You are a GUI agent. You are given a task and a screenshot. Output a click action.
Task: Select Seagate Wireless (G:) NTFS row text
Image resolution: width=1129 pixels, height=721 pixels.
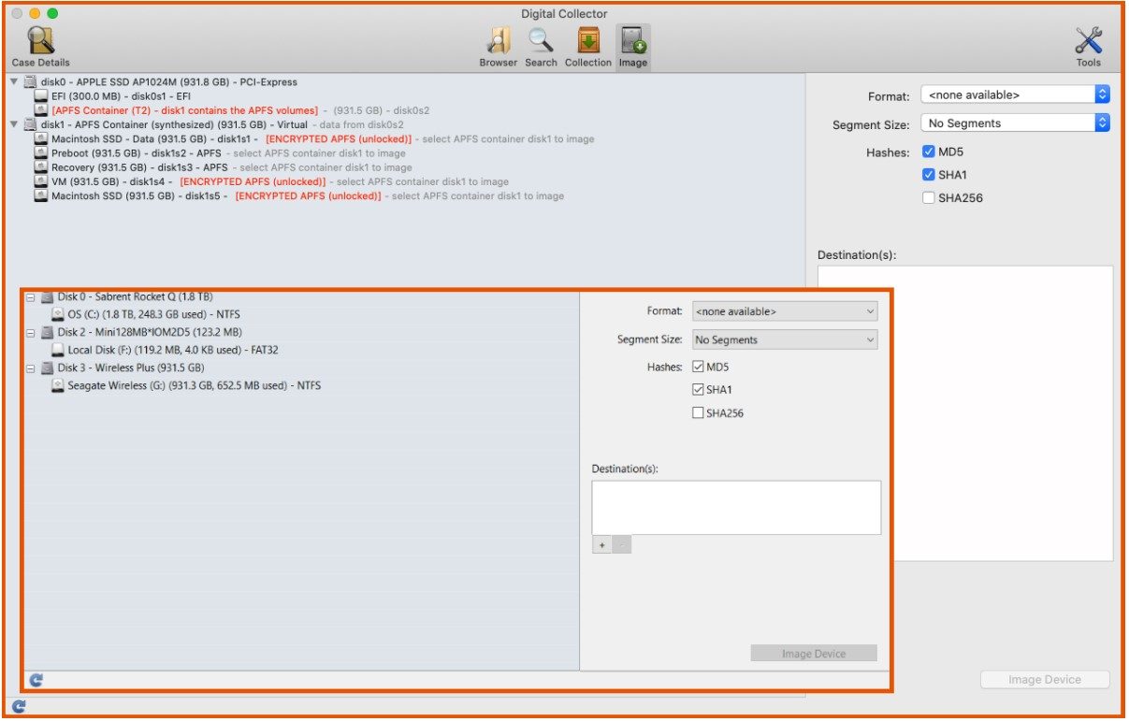pyautogui.click(x=195, y=385)
